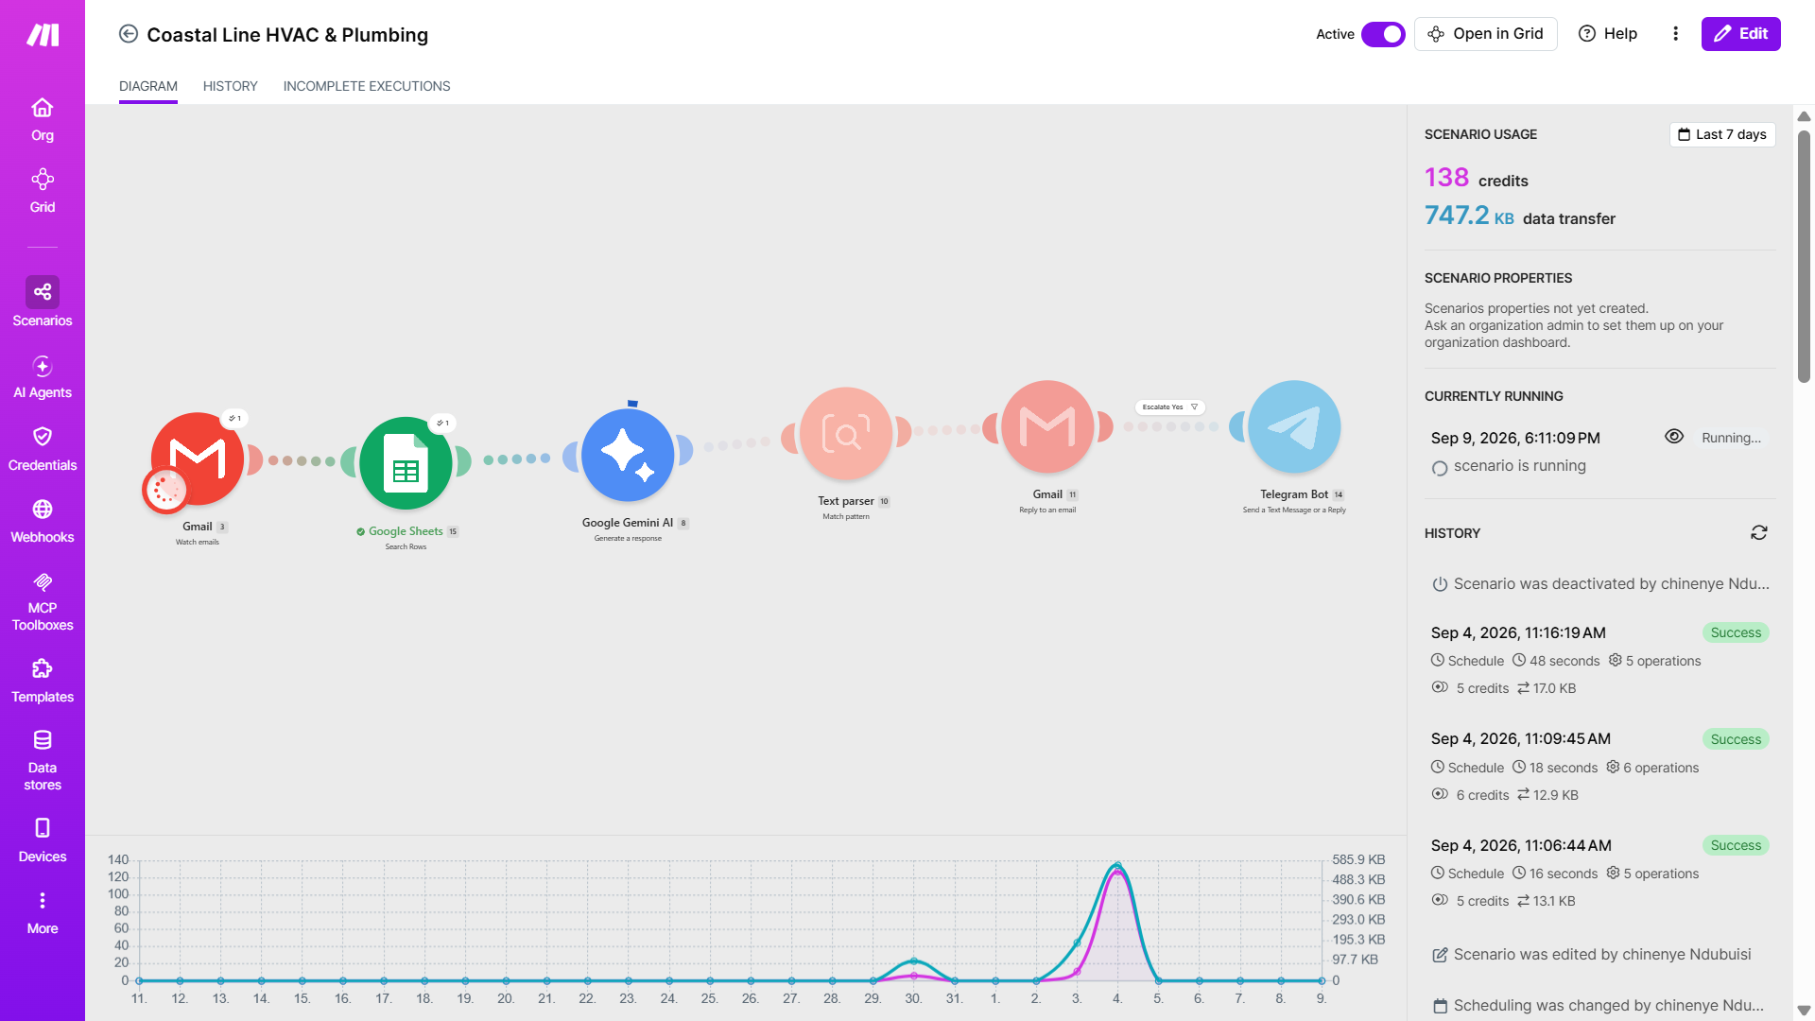
Task: Select the Google Gemini AI module
Action: (628, 455)
